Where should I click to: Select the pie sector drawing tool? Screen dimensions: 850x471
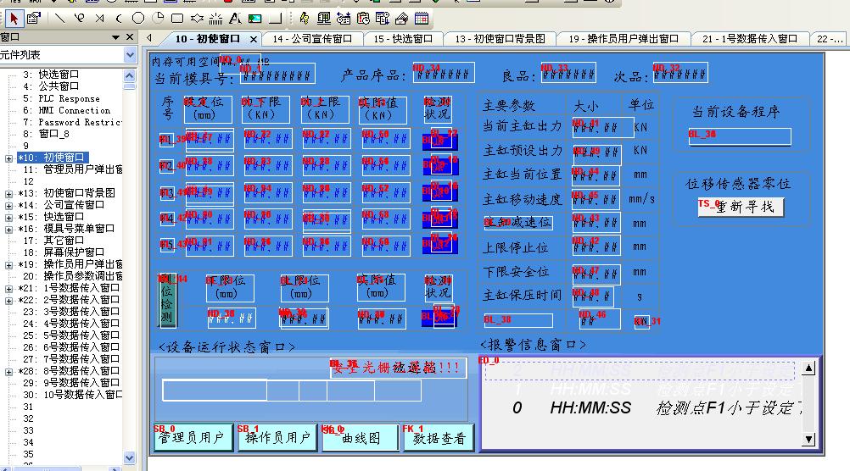pos(157,18)
